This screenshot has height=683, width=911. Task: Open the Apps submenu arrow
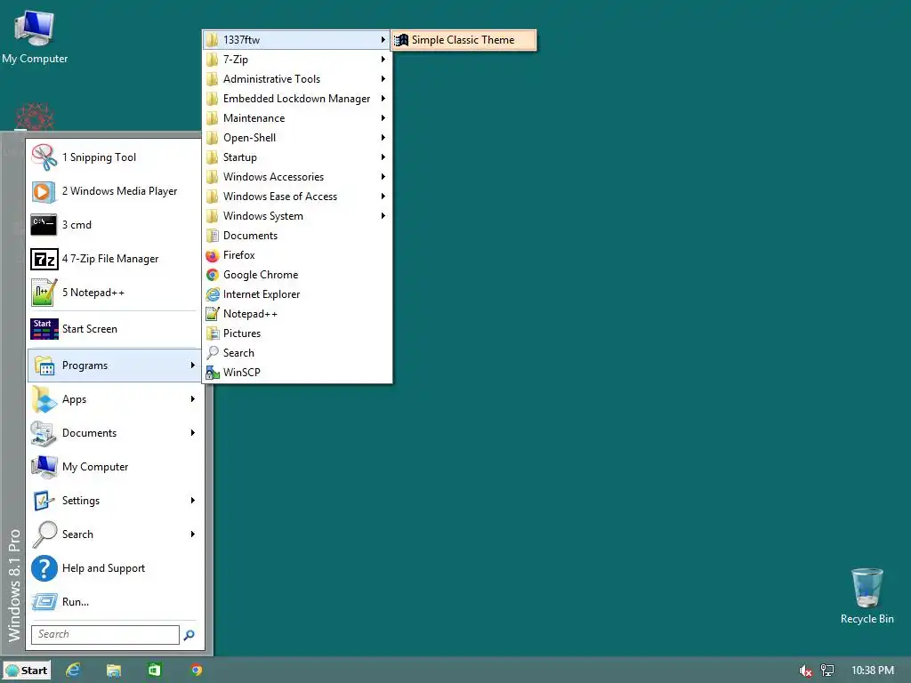coord(192,399)
